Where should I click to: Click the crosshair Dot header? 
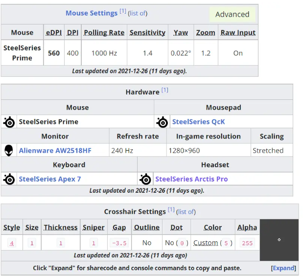[x=176, y=228]
